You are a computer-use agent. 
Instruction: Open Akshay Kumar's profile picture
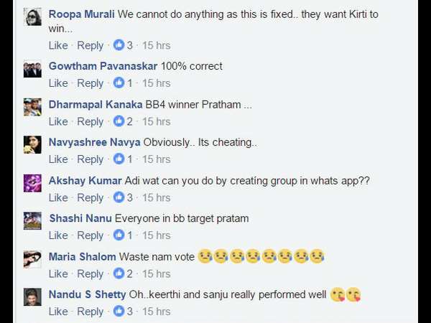(32, 183)
